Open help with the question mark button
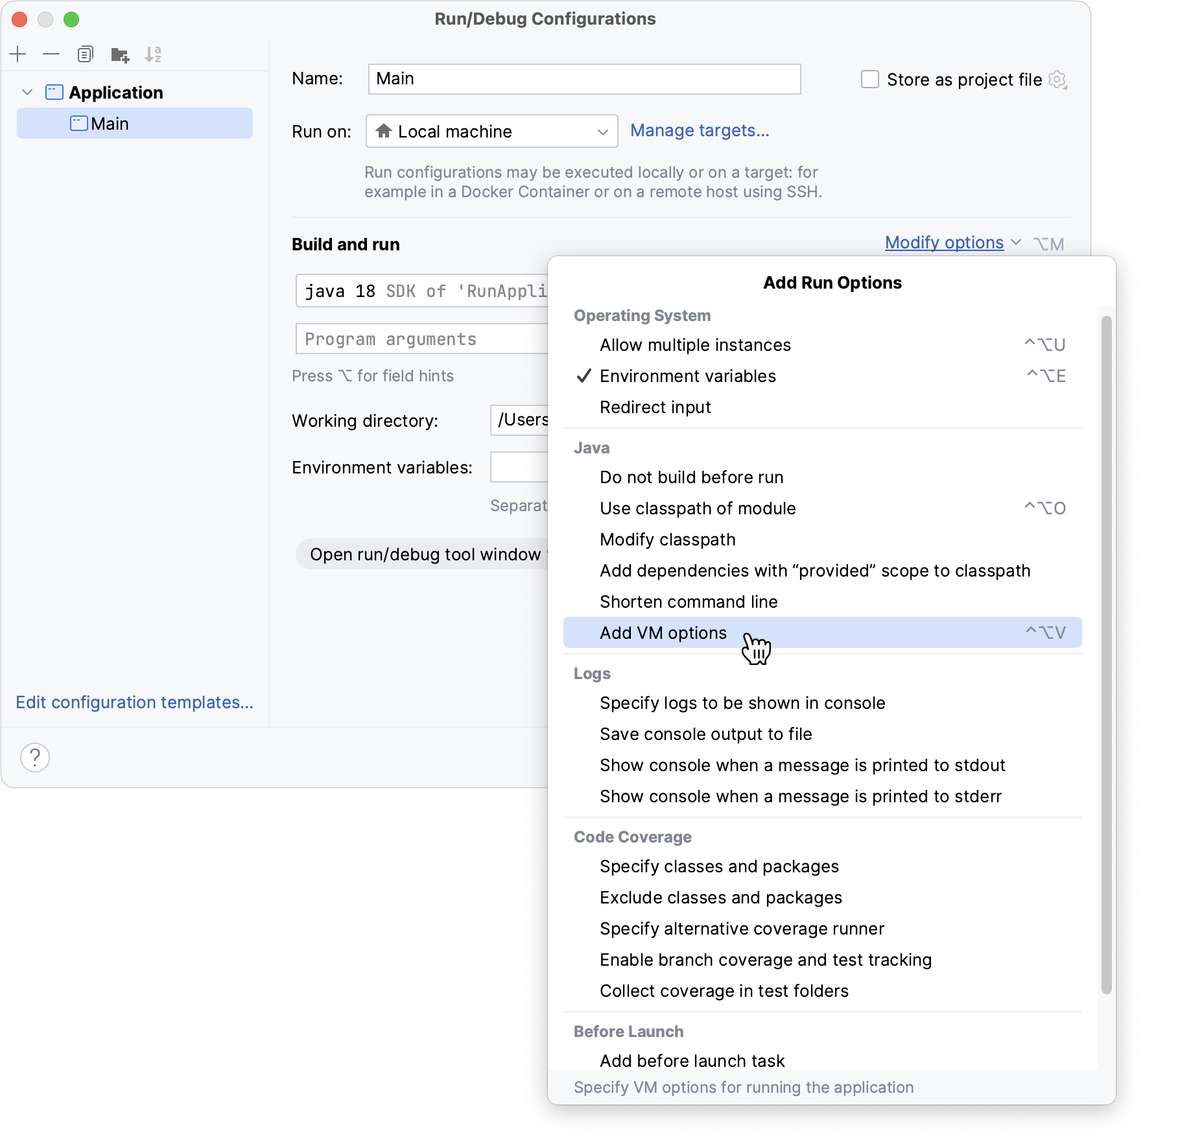1180x1146 pixels. [35, 757]
